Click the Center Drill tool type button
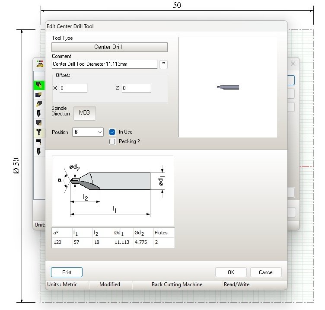Screen dimensions: 325x310 tap(109, 47)
